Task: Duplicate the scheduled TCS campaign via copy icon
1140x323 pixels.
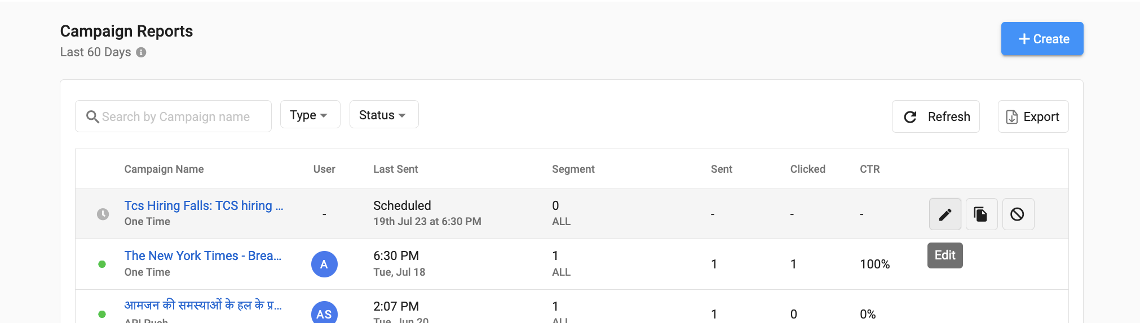Action: click(x=981, y=214)
